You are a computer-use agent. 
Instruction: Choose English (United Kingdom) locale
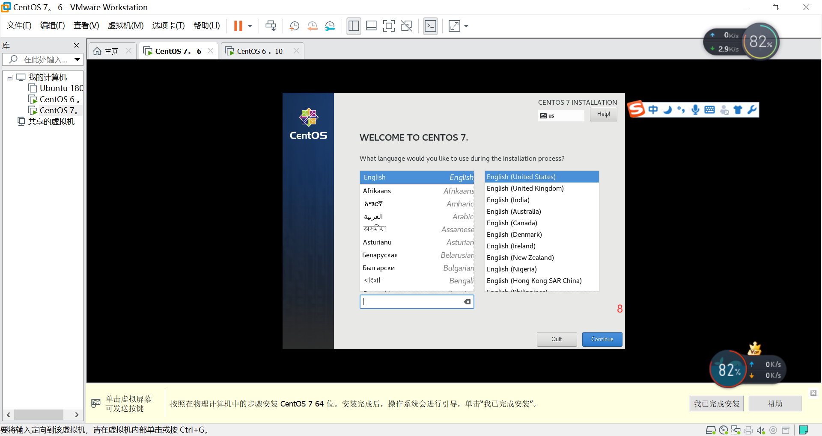pyautogui.click(x=542, y=188)
